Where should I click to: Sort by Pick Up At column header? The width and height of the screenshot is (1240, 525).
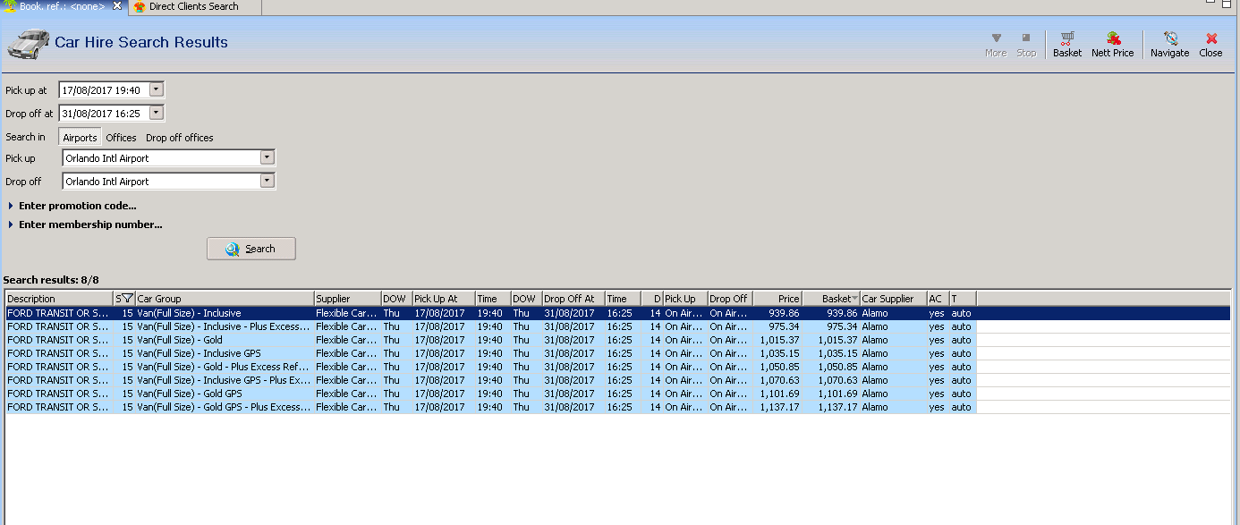coord(444,299)
